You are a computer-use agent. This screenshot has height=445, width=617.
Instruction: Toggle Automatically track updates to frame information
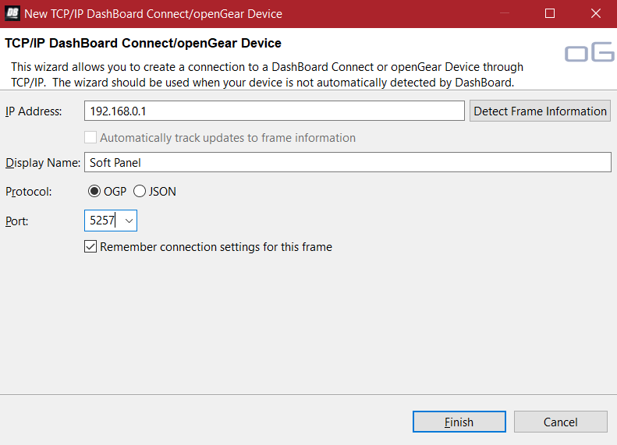coord(91,138)
